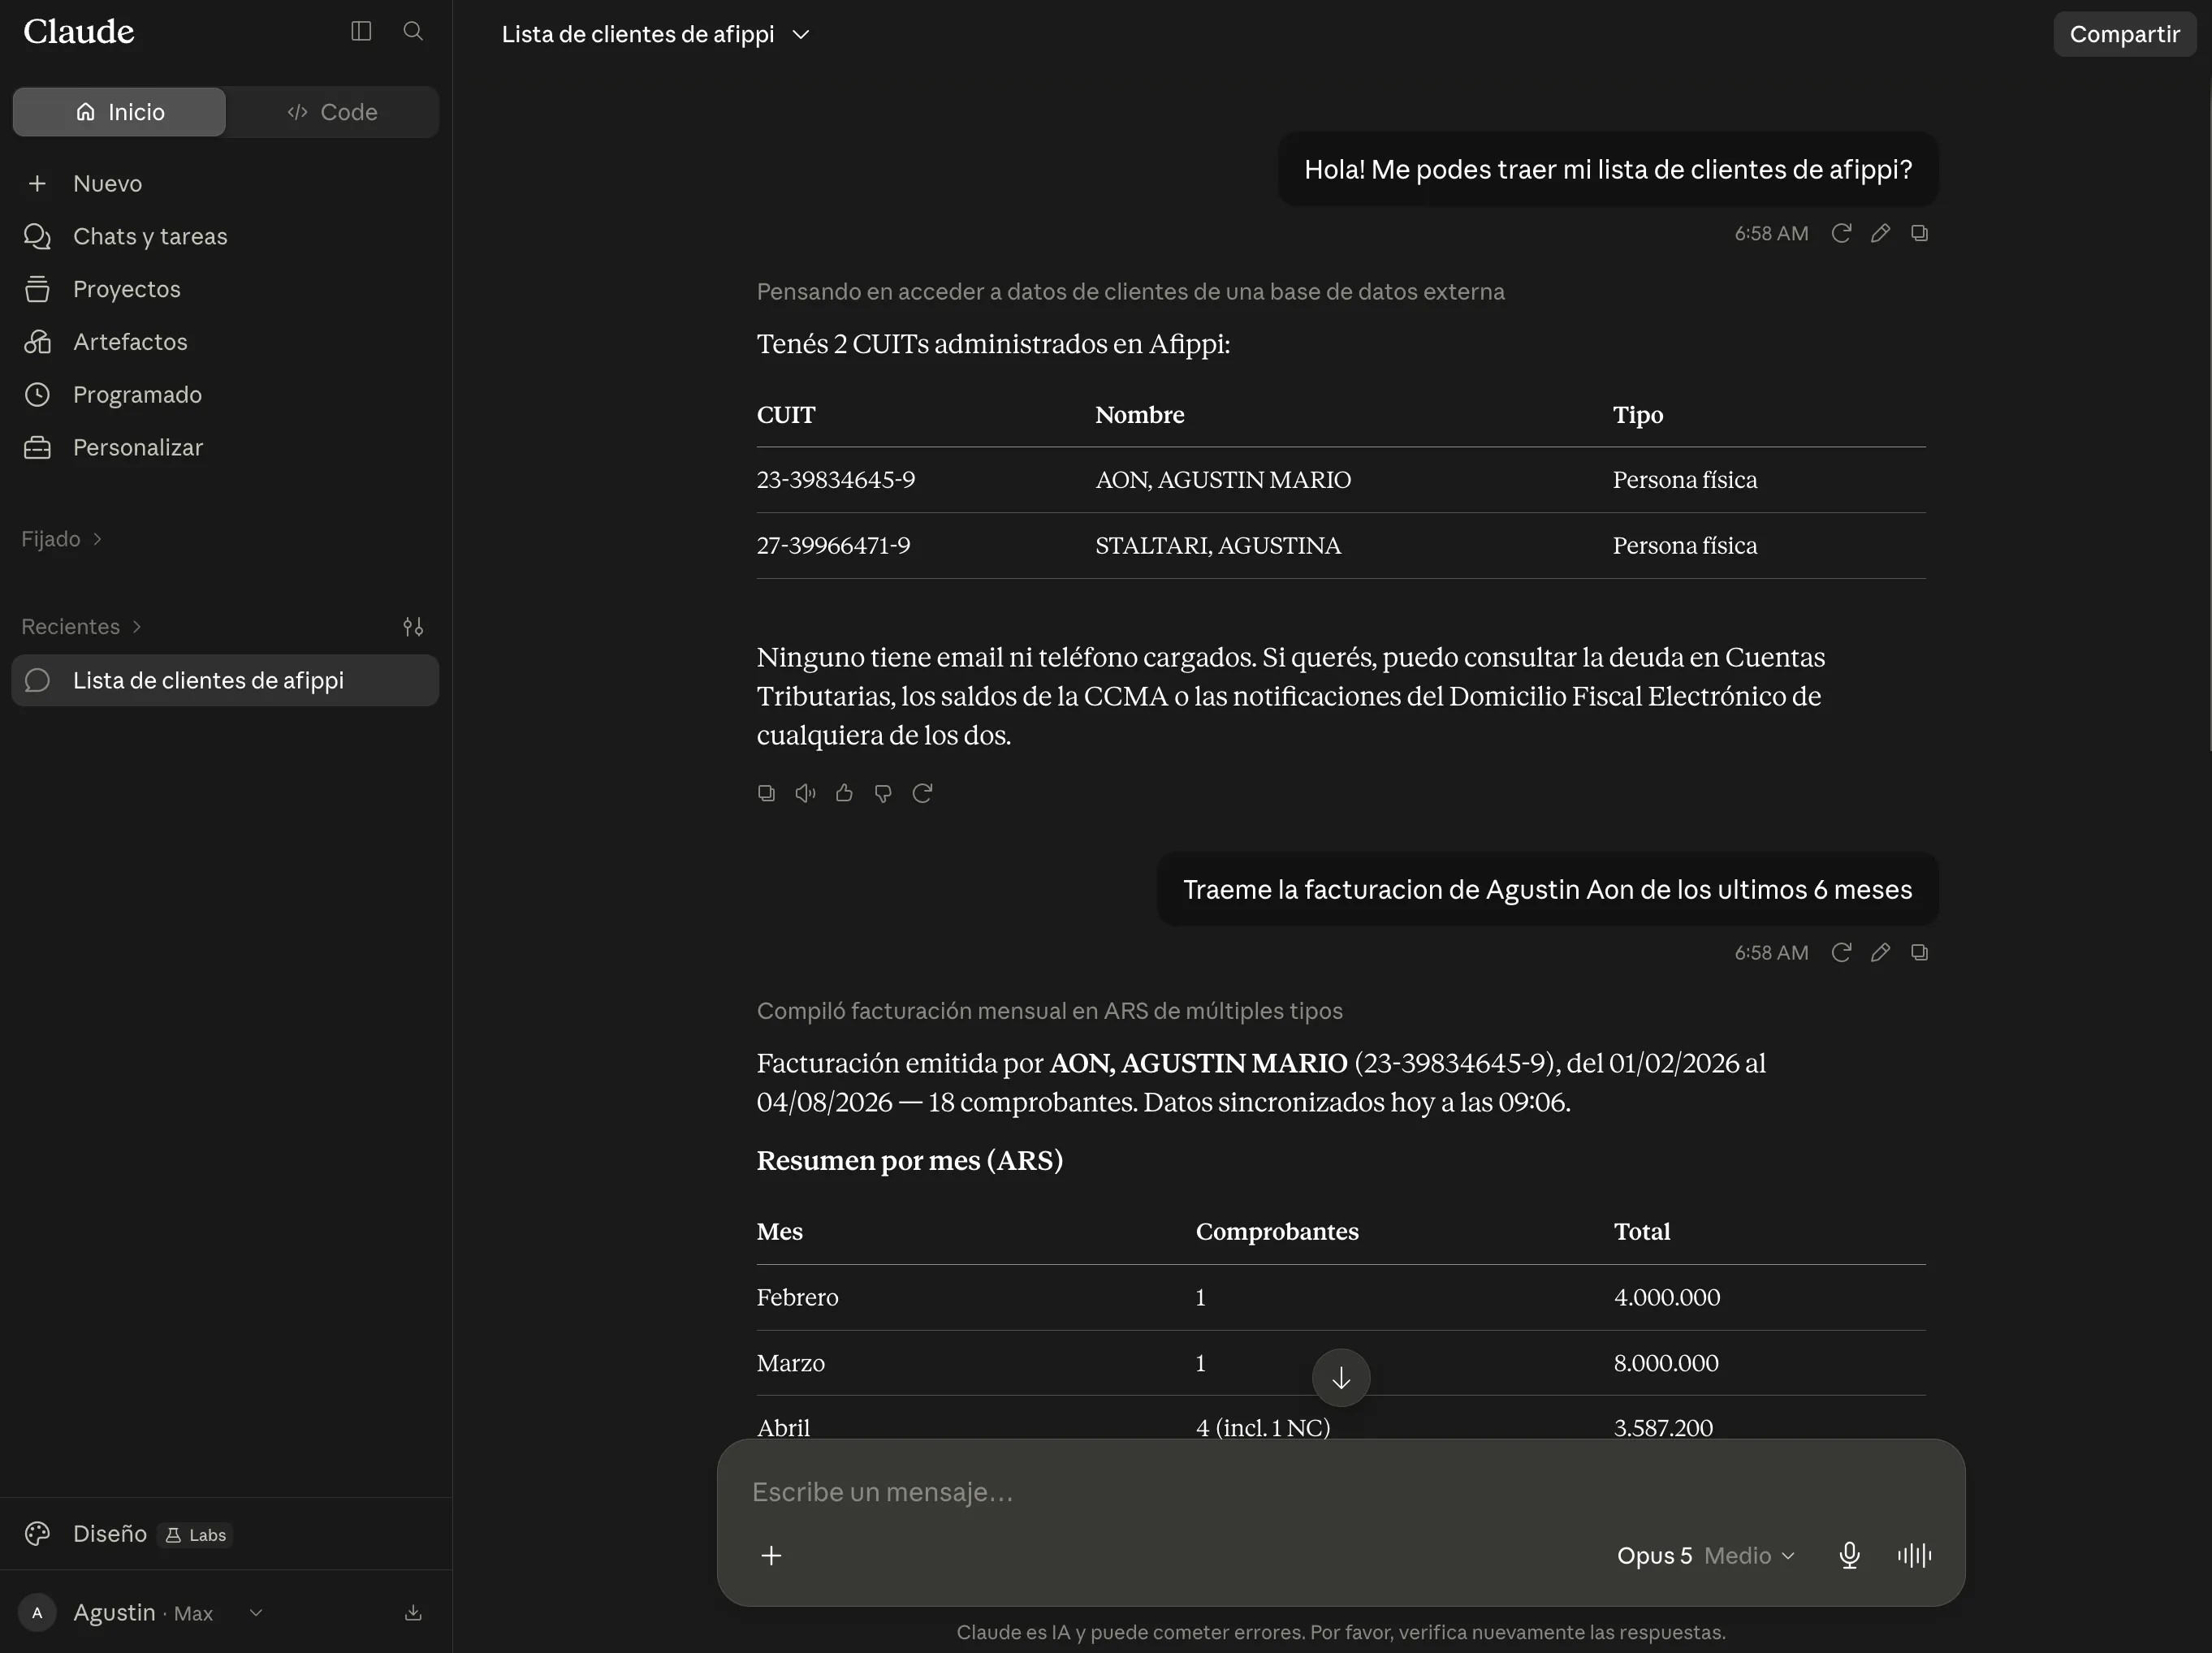Click the Resumen por mes (ARS) heading
The width and height of the screenshot is (2212, 1653).
pos(909,1161)
